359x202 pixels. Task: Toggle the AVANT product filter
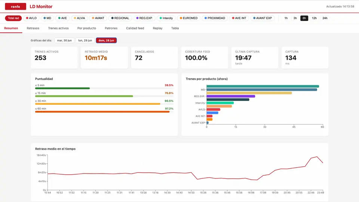click(98, 18)
